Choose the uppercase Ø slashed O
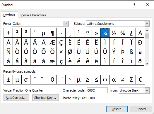Image resolution: width=154 pixels, height=114 pixels. pyautogui.click(x=70, y=52)
